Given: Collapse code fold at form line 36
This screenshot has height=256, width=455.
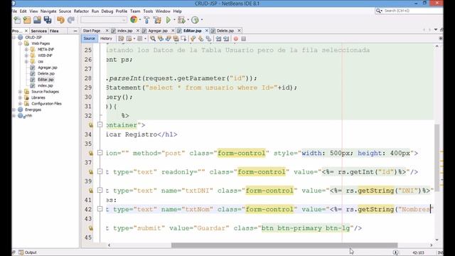Looking at the screenshot, I should tap(100, 153).
